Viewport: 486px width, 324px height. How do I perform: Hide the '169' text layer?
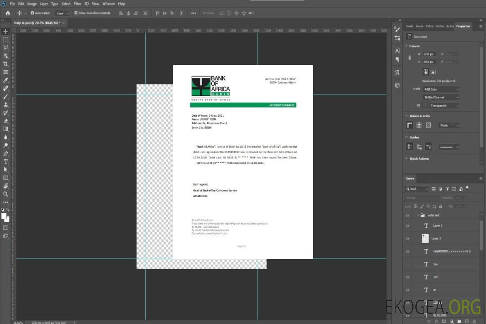click(x=408, y=277)
